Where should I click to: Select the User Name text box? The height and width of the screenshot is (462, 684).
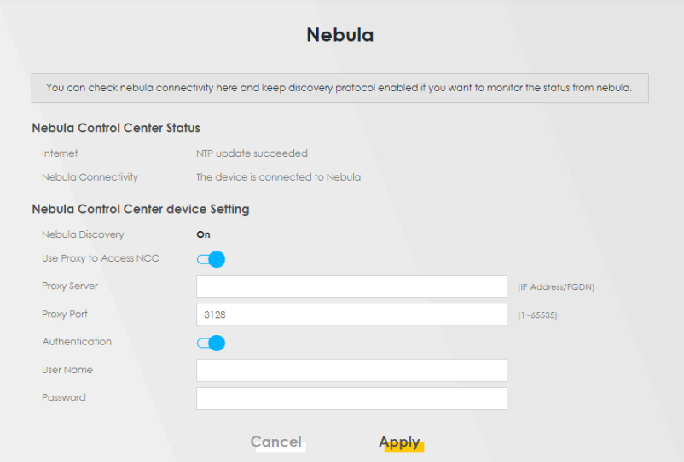pyautogui.click(x=351, y=370)
